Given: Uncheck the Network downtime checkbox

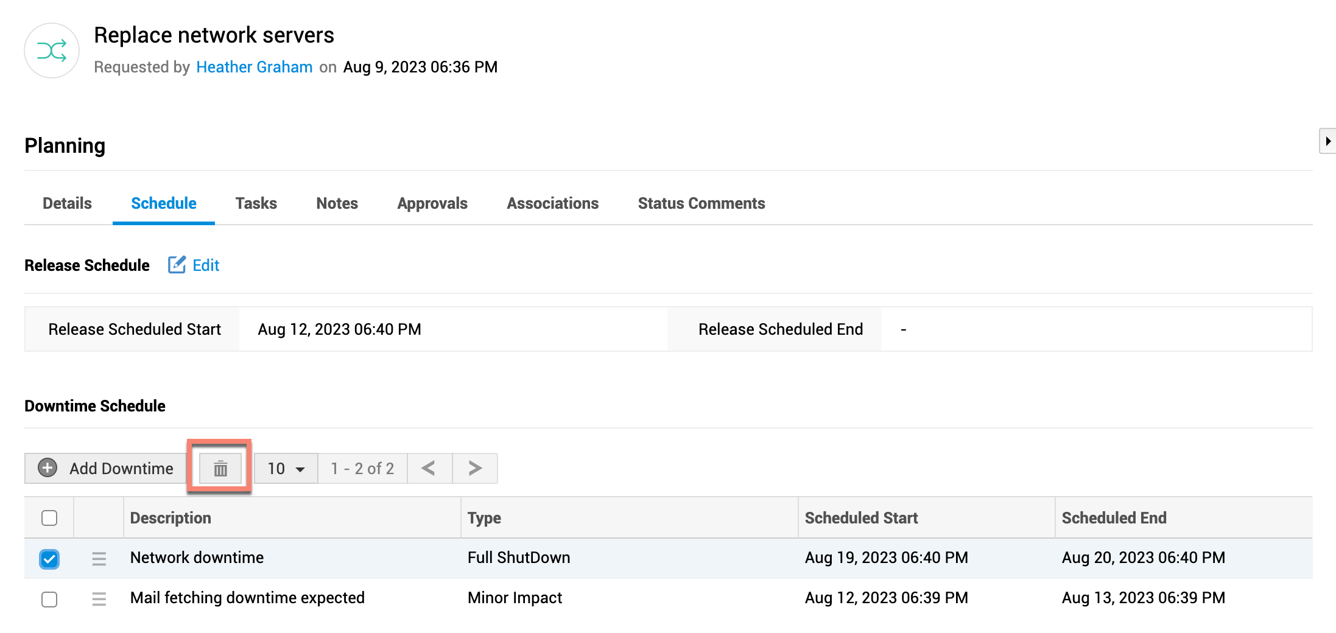Looking at the screenshot, I should pyautogui.click(x=49, y=559).
